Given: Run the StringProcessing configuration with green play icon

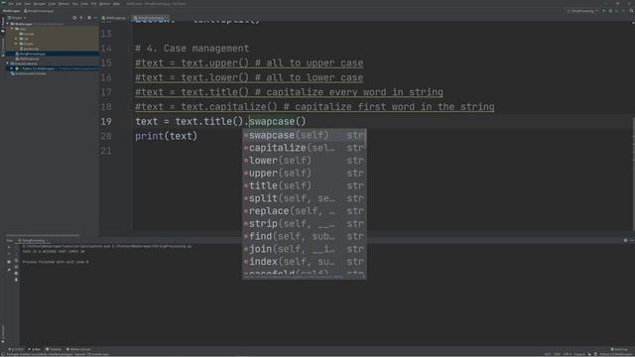Looking at the screenshot, I should tap(604, 11).
